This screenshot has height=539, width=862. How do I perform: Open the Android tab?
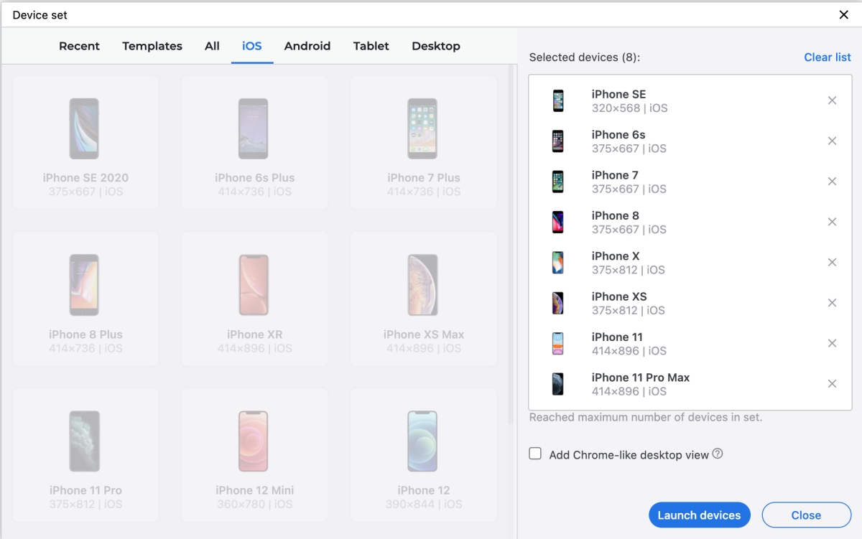pos(307,46)
